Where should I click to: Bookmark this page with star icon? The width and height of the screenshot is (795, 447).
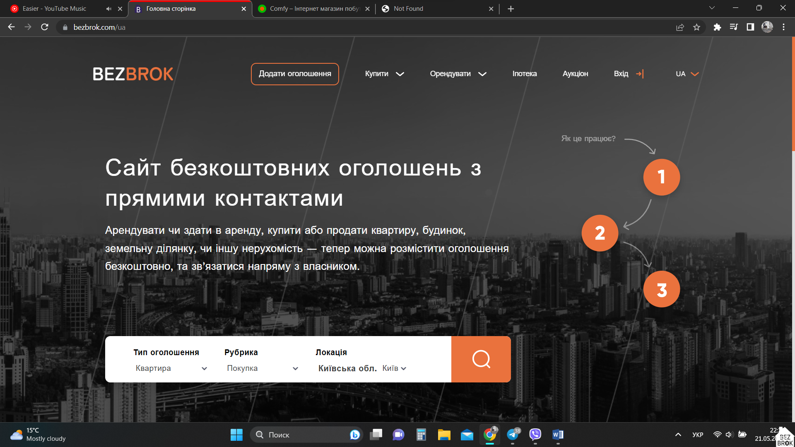(x=696, y=27)
